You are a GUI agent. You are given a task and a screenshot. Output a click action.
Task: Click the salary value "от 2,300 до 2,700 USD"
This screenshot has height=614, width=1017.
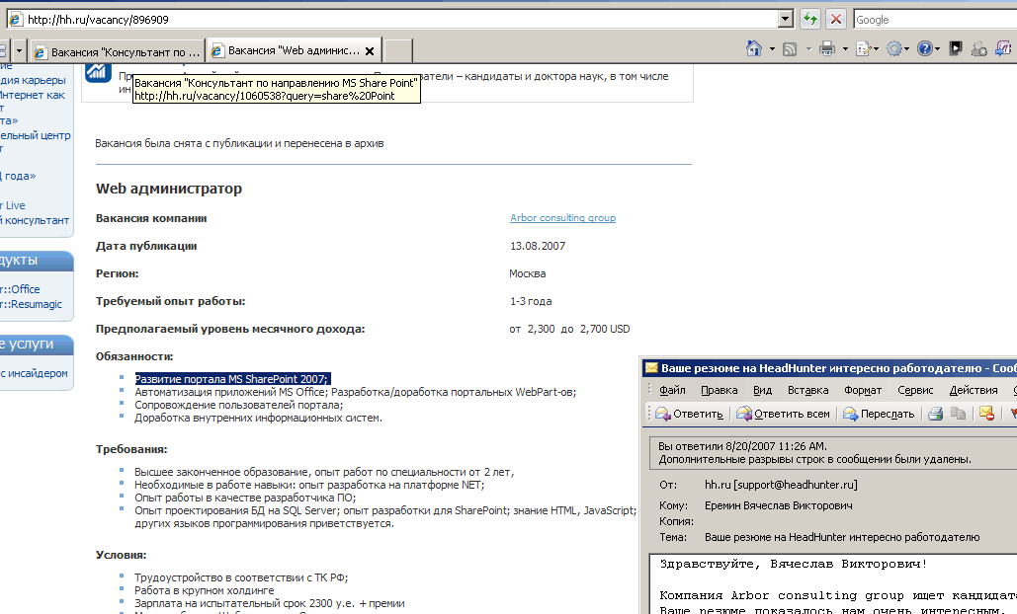click(x=569, y=329)
